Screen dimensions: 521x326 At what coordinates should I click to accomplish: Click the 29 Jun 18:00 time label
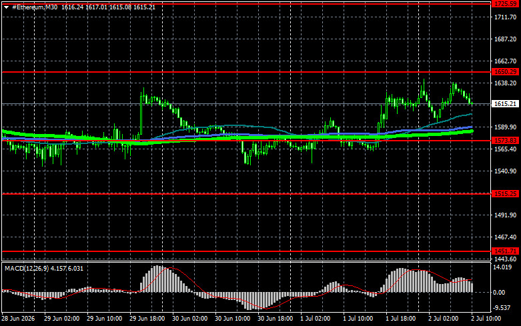coord(147,319)
